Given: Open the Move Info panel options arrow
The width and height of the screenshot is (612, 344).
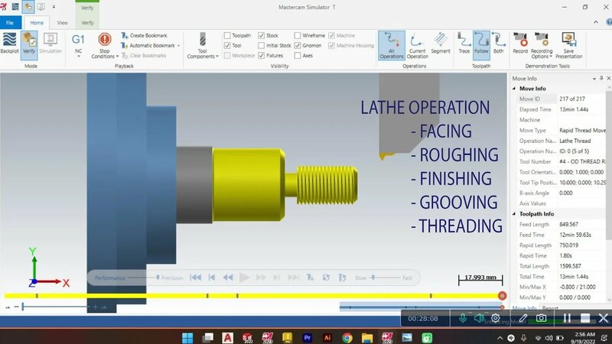Looking at the screenshot, I should click(x=594, y=79).
